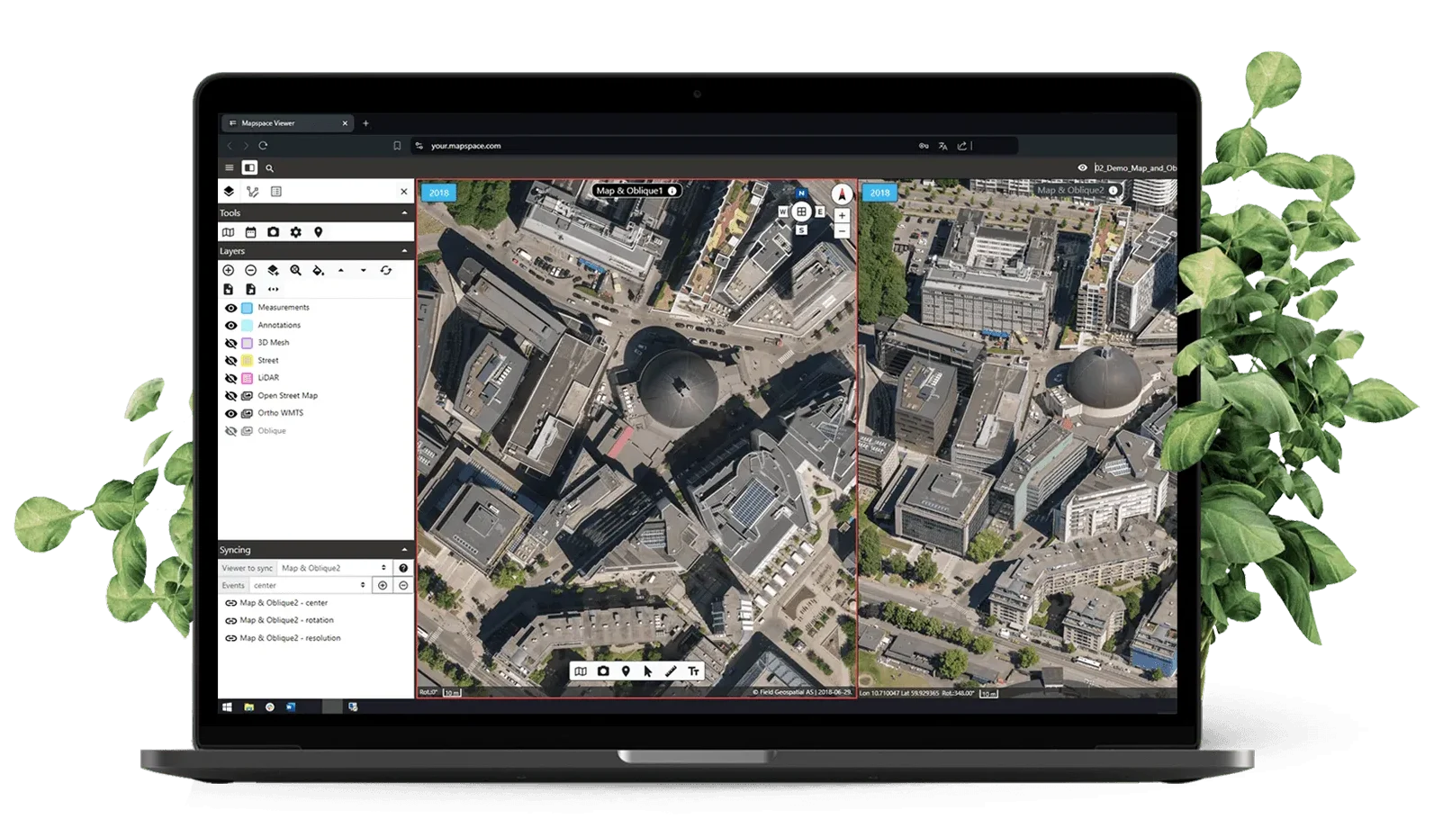
Task: Hide the Measurements layer
Action: pyautogui.click(x=230, y=308)
